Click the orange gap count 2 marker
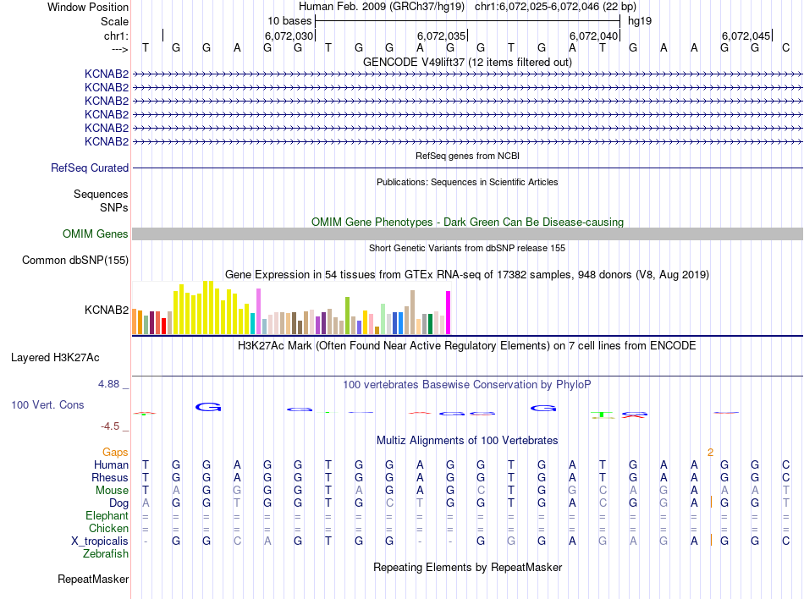Image resolution: width=804 pixels, height=599 pixels. point(711,453)
